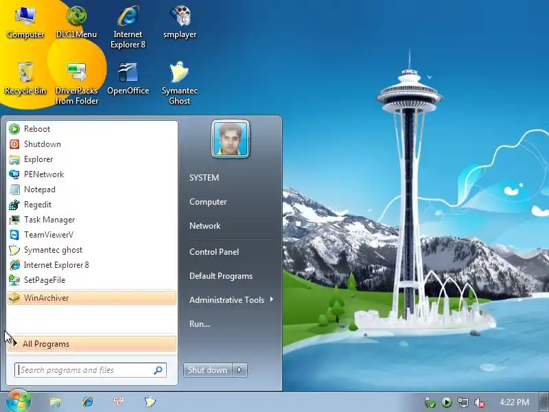Click the network tray icon
The height and width of the screenshot is (412, 549).
click(463, 402)
